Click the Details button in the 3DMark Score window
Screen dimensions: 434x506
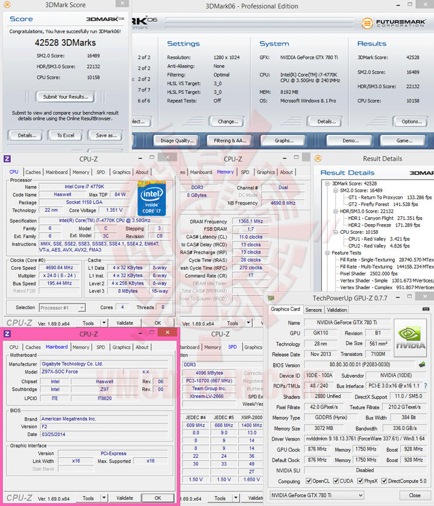27,136
